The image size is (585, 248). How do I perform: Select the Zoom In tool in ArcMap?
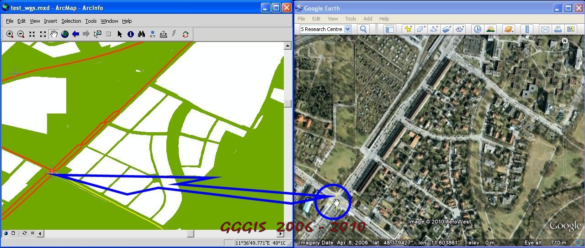10,34
